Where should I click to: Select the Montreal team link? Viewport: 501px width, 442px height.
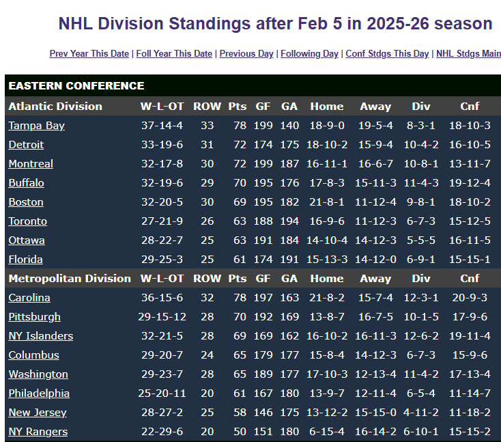(x=31, y=164)
